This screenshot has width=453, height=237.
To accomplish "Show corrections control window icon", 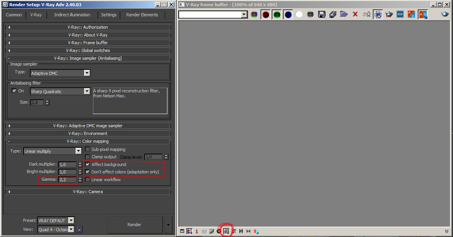I will (x=182, y=231).
